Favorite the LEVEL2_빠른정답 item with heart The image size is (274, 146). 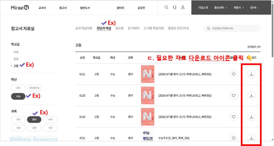pyautogui.click(x=234, y=96)
